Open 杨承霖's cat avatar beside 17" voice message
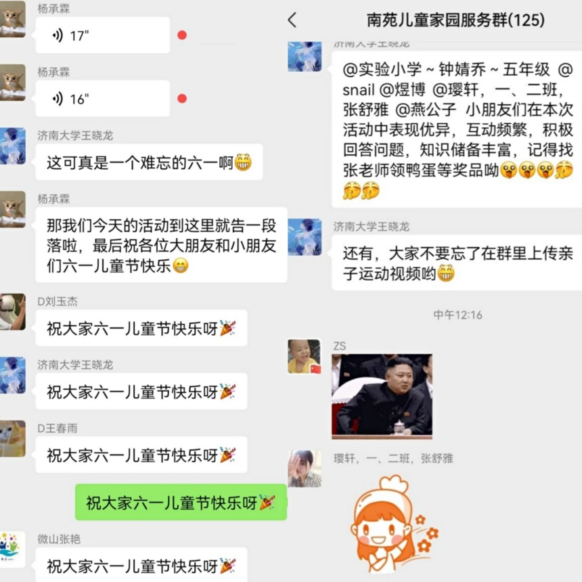The width and height of the screenshot is (582, 582). tap(13, 19)
